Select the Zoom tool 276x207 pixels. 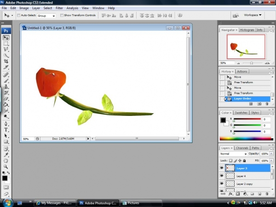pos(6,167)
